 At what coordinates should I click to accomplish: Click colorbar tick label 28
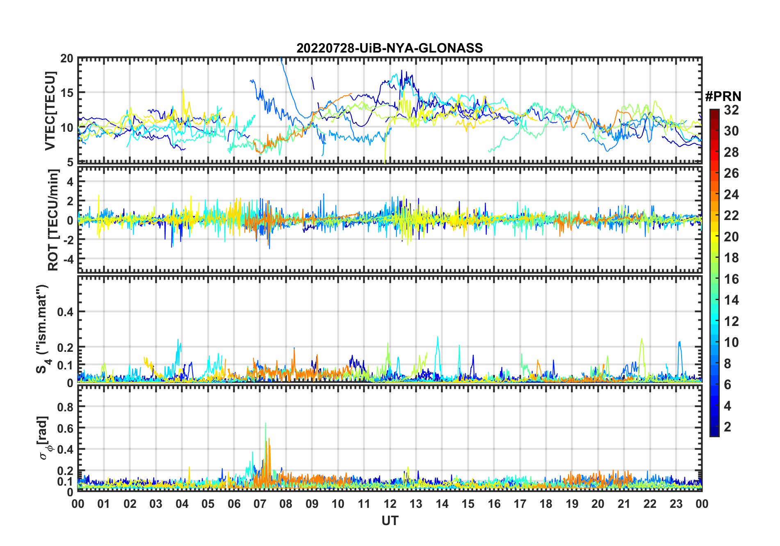(731, 152)
